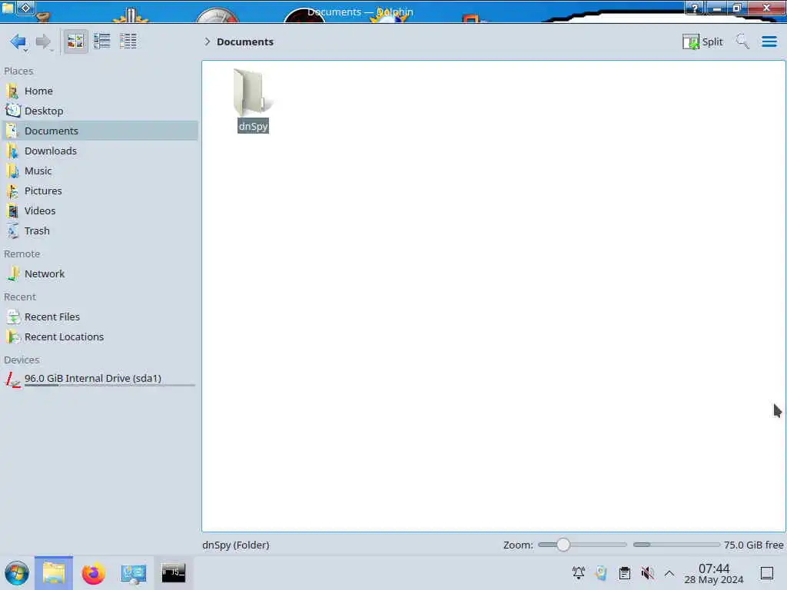Click the Documents folder icon in sidebar
Screen dimensions: 787x590
tap(13, 131)
